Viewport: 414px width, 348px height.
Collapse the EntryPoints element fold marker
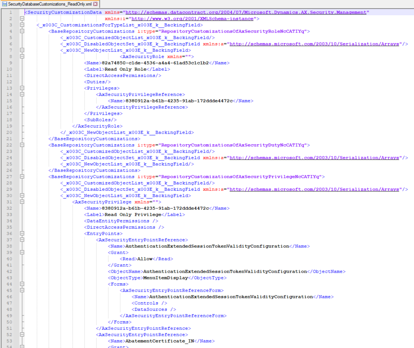[22, 233]
